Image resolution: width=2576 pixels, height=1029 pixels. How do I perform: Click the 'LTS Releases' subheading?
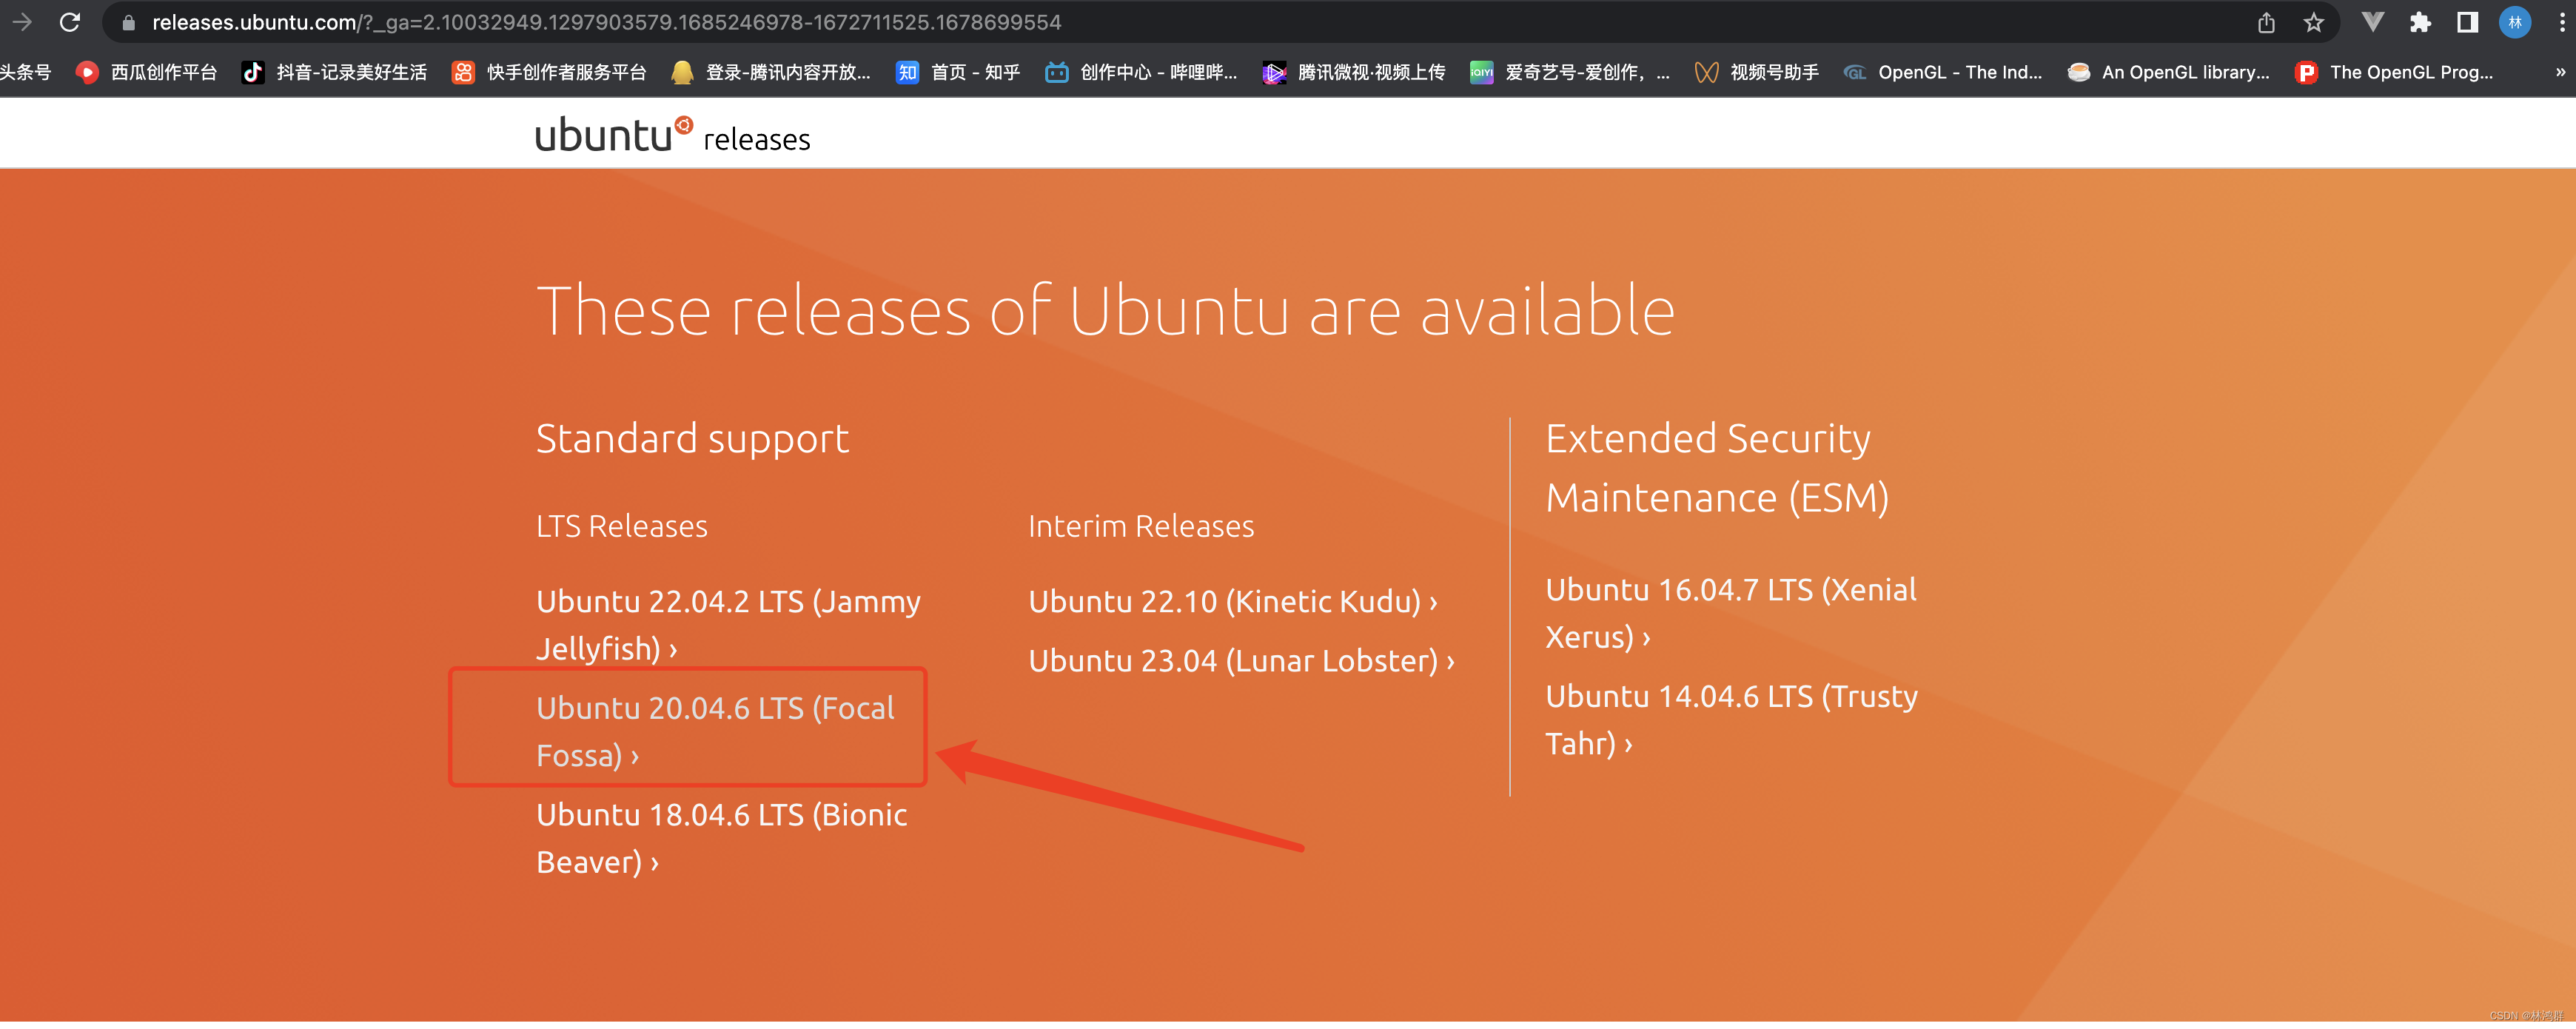(x=621, y=526)
